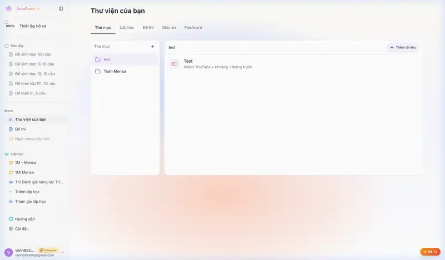Open Hướng dẫn guide
The image size is (445, 260).
25,219
